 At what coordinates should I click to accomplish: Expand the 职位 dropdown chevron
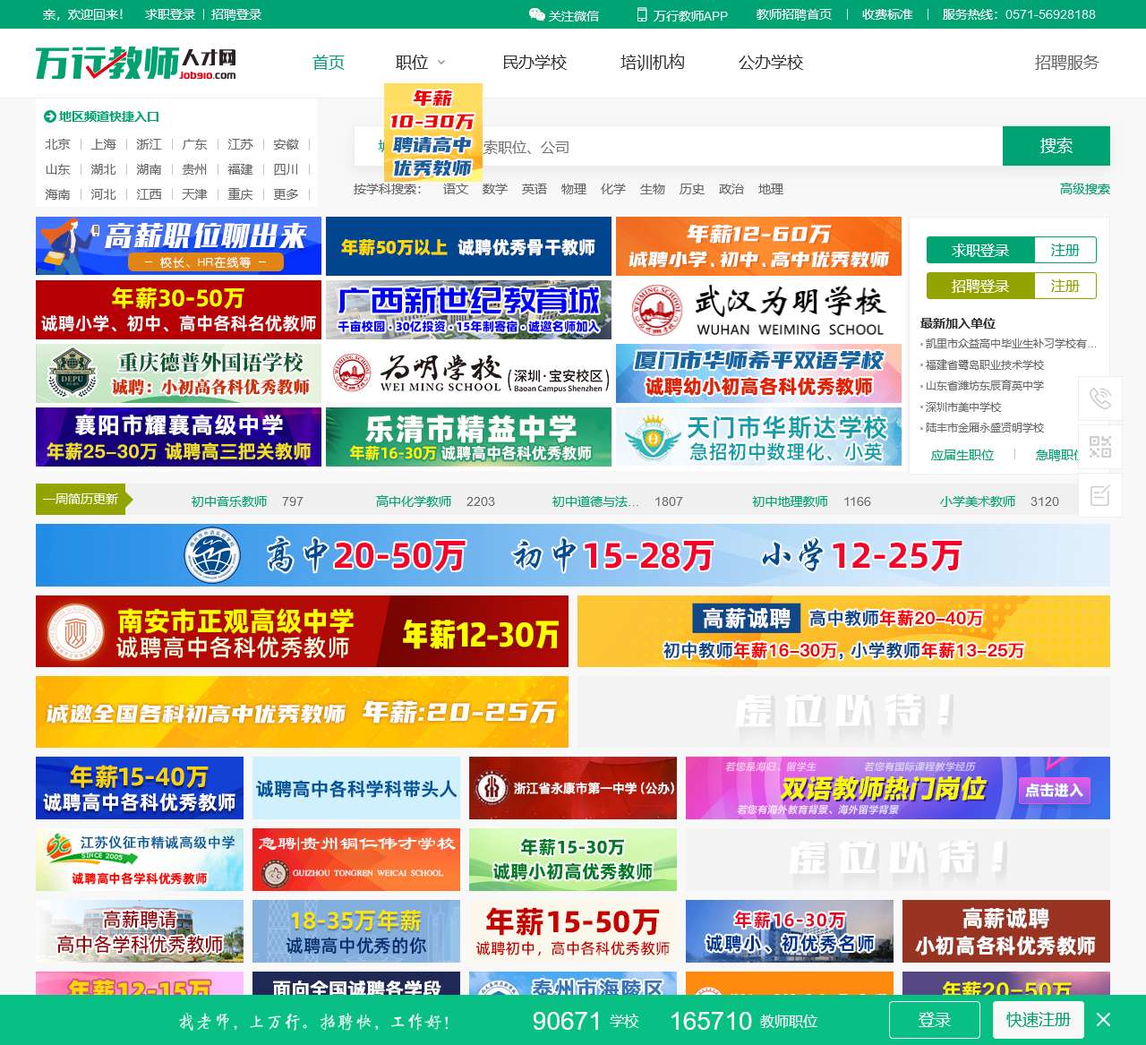pyautogui.click(x=440, y=63)
